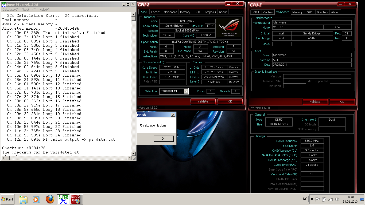Click Package value 'Socket 988B rPGA'
The height and width of the screenshot is (205, 365).
click(187, 31)
